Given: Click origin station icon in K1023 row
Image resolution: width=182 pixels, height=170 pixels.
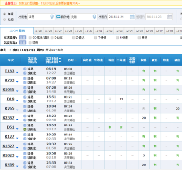Looking at the screenshot, I should 25,154.
